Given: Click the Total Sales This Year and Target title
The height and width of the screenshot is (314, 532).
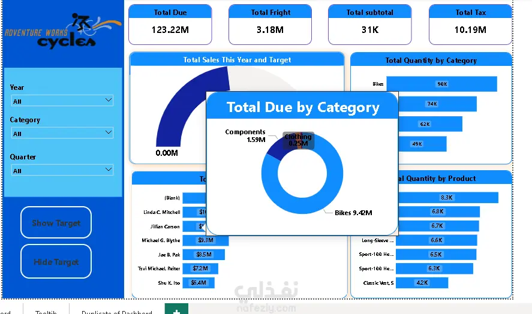Looking at the screenshot, I should point(237,60).
